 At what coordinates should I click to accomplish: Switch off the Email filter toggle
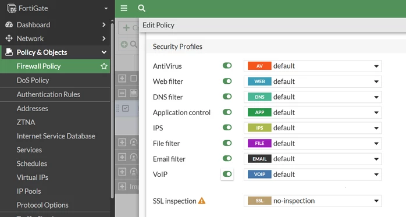[227, 158]
